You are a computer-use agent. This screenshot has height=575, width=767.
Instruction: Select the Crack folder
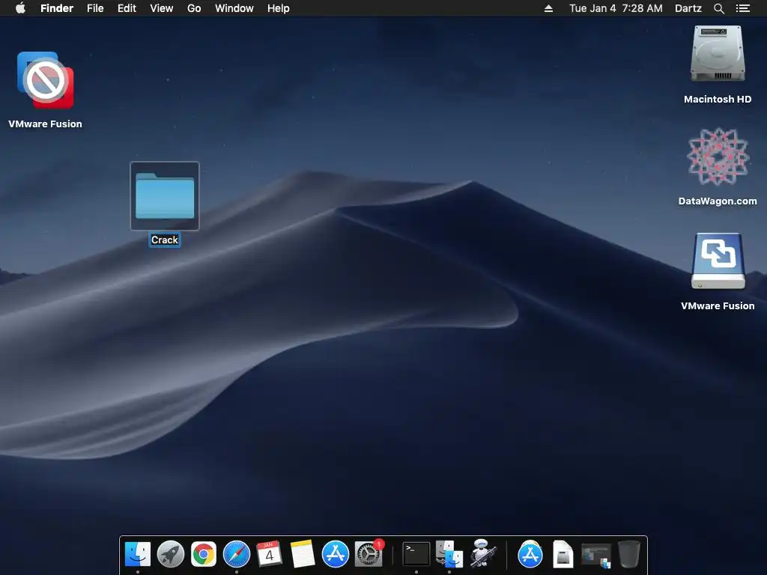coord(165,196)
